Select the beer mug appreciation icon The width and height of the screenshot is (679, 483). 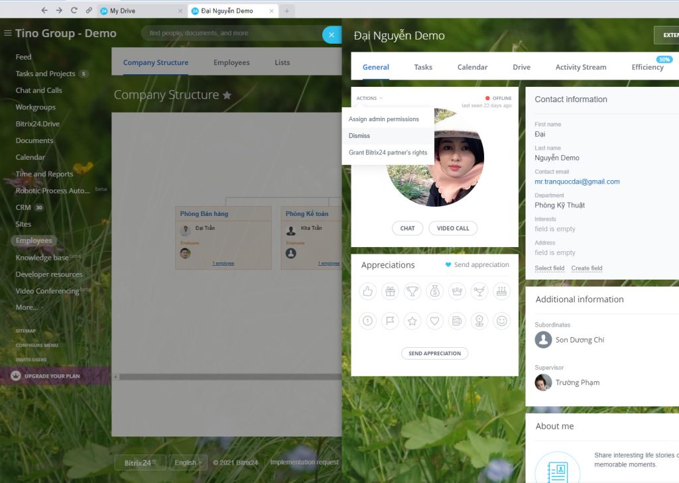457,321
